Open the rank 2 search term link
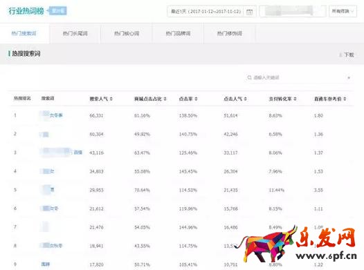Screen dimensions: 364x270 (44, 134)
